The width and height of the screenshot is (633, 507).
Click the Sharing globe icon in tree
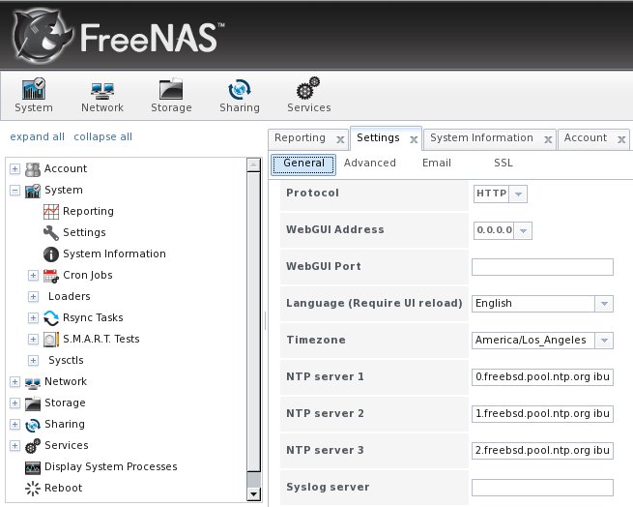coord(33,425)
